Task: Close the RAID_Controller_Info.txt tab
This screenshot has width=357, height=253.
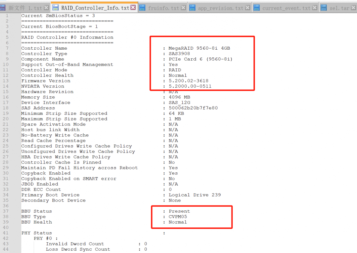Action: click(133, 8)
